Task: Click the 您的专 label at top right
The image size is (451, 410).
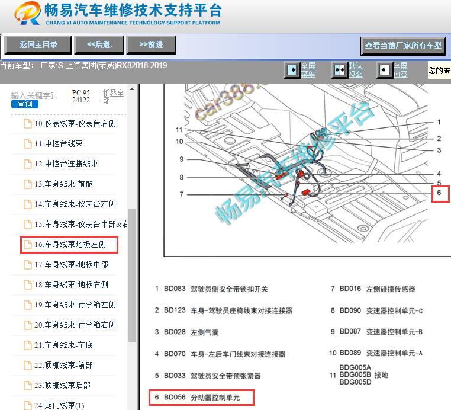Action: [x=439, y=70]
